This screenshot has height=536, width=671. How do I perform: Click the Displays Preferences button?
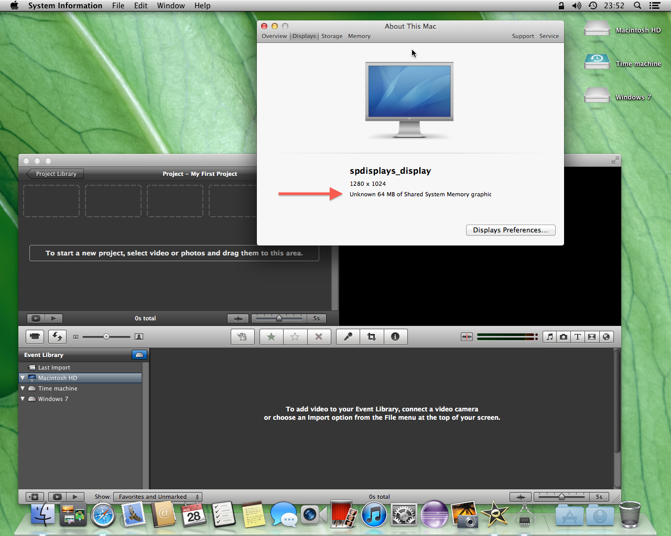[511, 230]
